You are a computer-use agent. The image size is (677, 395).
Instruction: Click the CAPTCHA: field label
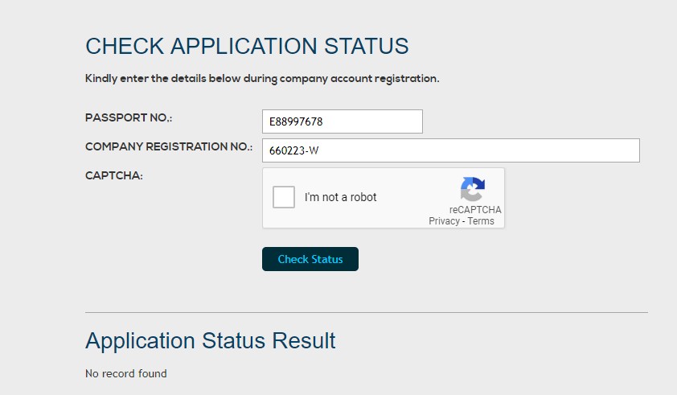pyautogui.click(x=114, y=175)
